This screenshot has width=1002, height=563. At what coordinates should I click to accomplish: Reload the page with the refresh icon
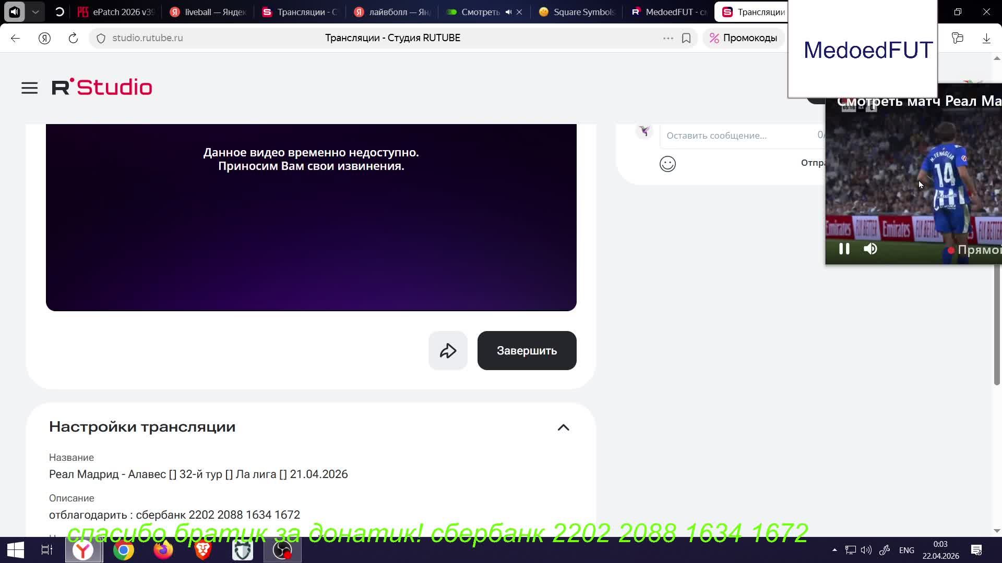click(73, 38)
